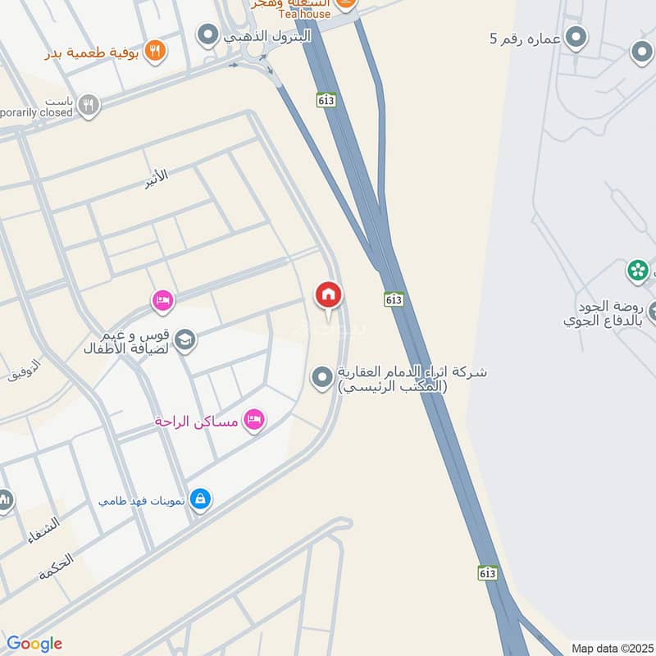The image size is (656, 656).
Task: Select the pink hotel pin above قوس و غيم
Action: (x=162, y=302)
